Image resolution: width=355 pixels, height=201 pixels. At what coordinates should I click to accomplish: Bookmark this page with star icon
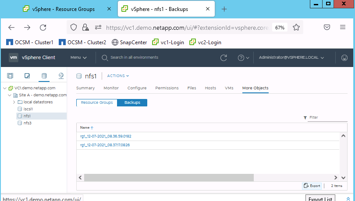click(296, 27)
